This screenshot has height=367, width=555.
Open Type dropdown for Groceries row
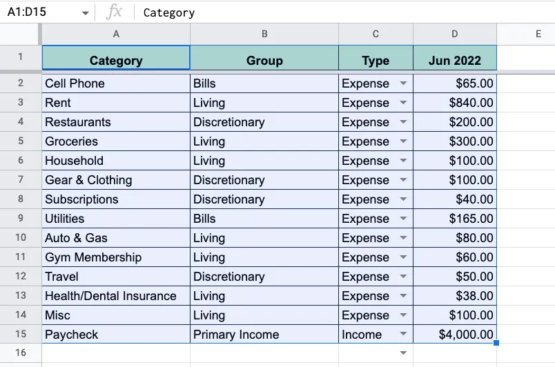tap(403, 141)
